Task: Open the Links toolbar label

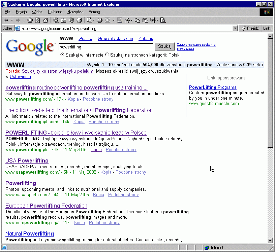Action: click(x=267, y=28)
